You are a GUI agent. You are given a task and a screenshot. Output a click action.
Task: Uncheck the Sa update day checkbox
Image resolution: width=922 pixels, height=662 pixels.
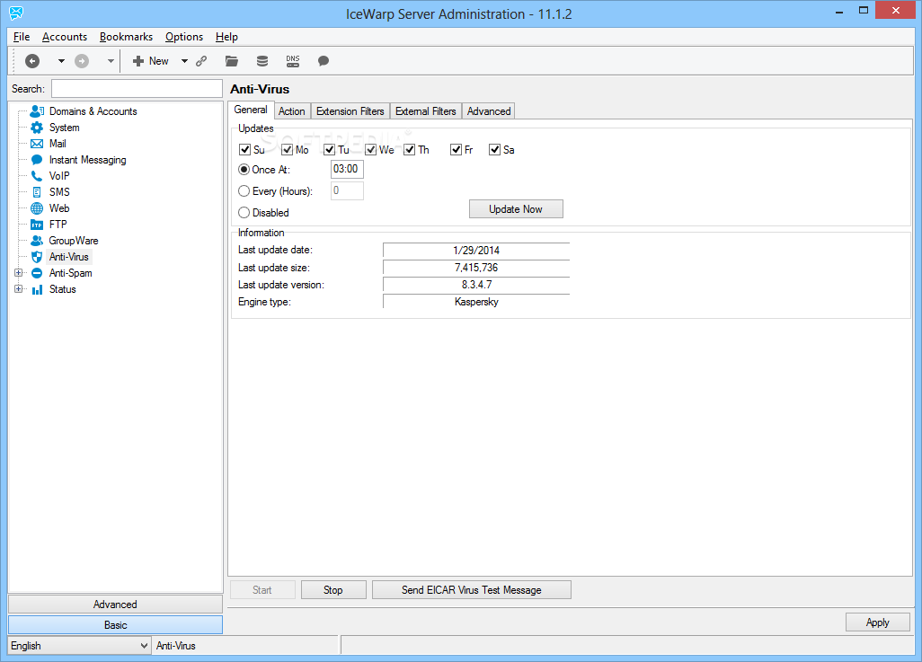pyautogui.click(x=494, y=149)
